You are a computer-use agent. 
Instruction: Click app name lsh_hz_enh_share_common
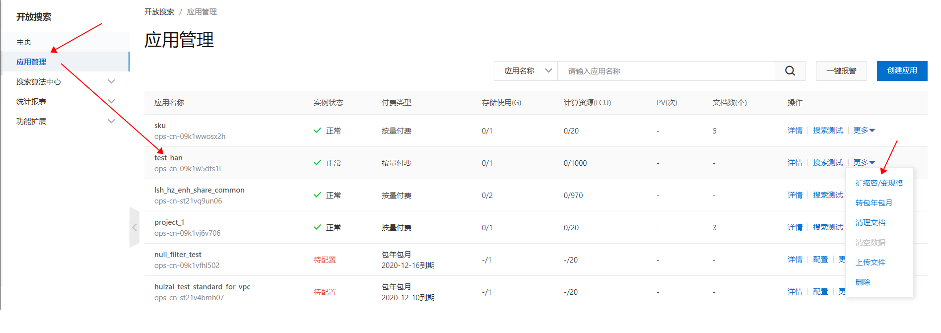click(x=199, y=190)
